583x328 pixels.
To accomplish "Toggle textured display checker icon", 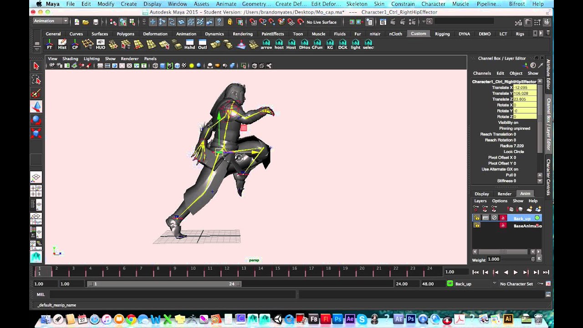I will 184,66.
